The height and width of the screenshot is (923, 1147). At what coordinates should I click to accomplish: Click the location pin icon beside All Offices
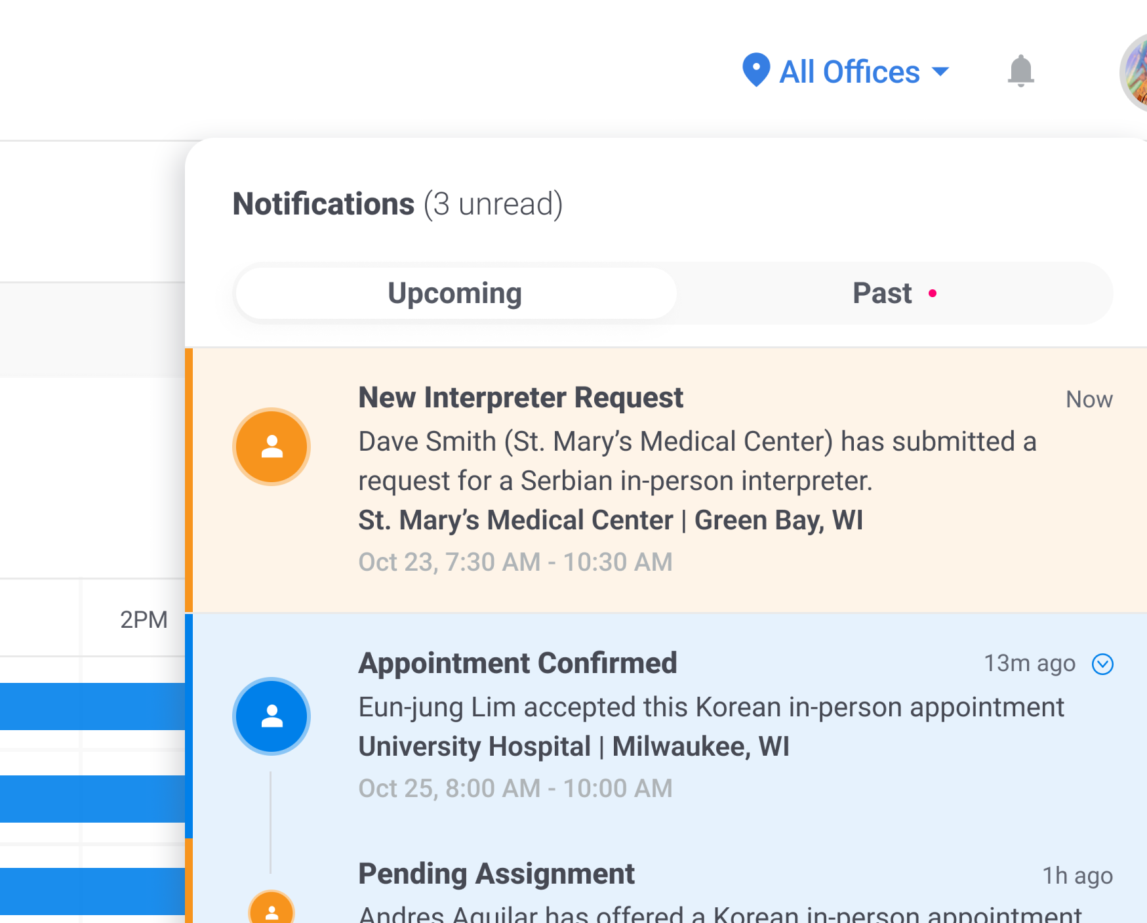755,71
